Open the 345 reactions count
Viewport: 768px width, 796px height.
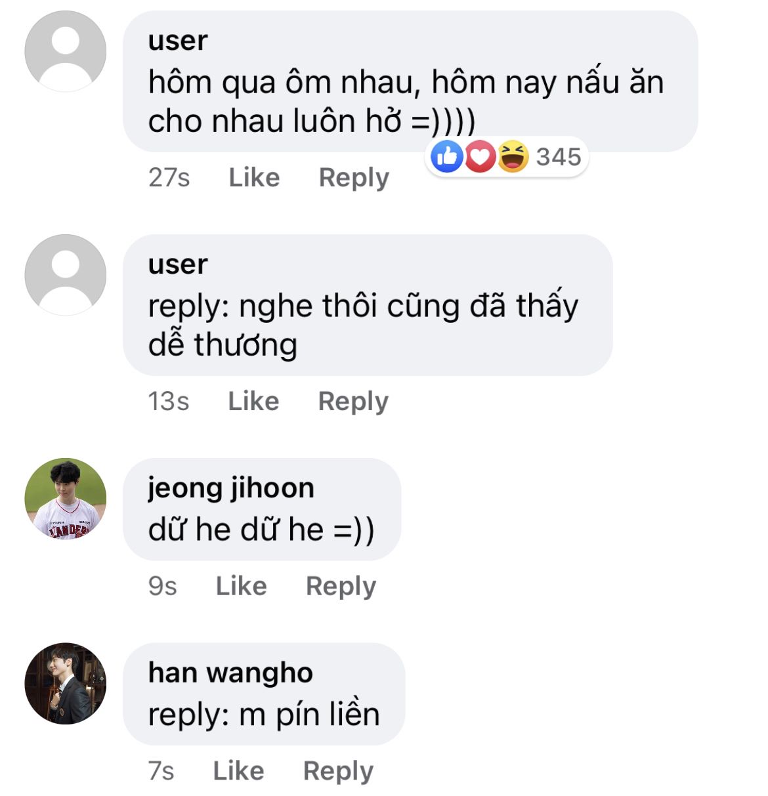tap(559, 157)
